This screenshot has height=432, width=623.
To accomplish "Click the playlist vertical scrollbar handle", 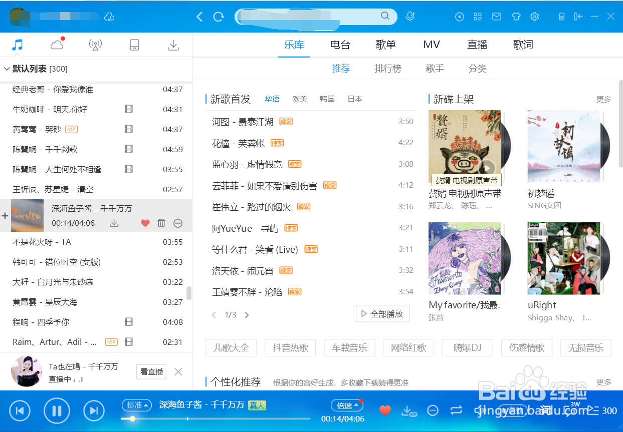I will (189, 293).
